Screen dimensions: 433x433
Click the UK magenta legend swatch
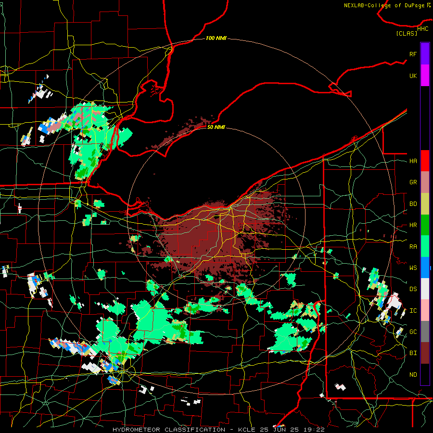pyautogui.click(x=425, y=76)
